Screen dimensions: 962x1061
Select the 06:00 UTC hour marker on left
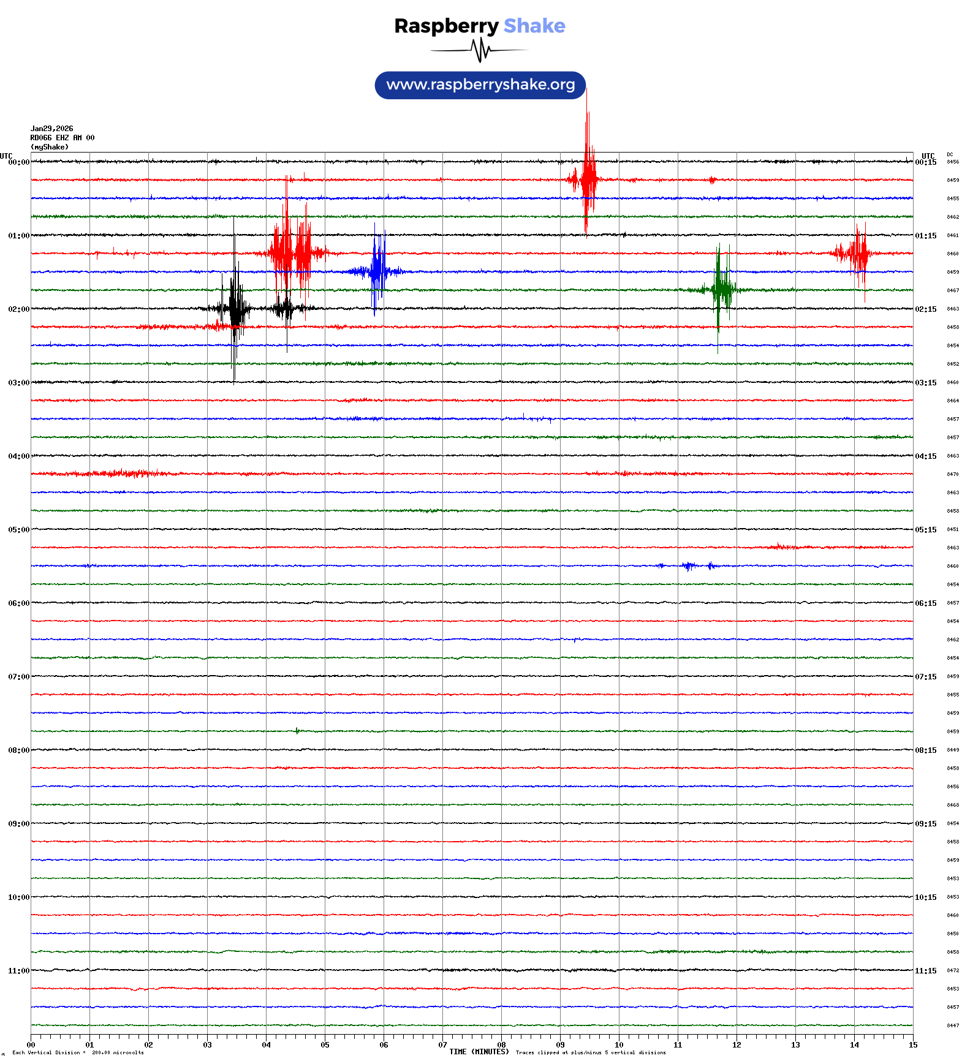coord(18,603)
